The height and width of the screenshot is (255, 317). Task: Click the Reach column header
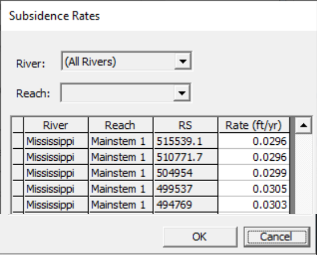click(121, 126)
